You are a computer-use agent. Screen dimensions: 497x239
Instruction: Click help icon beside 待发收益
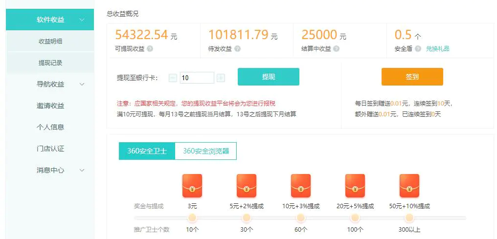(238, 49)
